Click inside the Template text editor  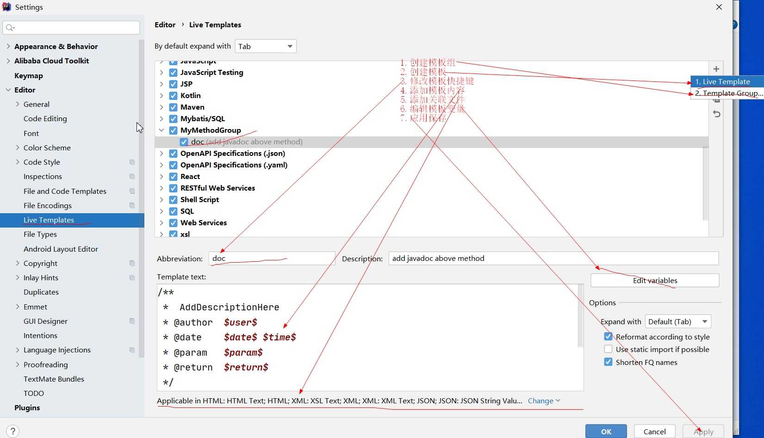[368, 338]
